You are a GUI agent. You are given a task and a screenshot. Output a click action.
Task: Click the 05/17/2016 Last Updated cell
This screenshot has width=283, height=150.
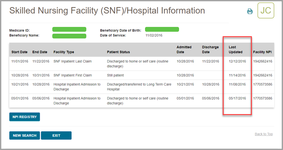237,98
